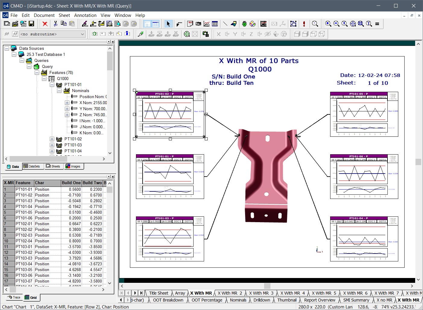Open the Annotation menu
The image size is (423, 310).
85,15
